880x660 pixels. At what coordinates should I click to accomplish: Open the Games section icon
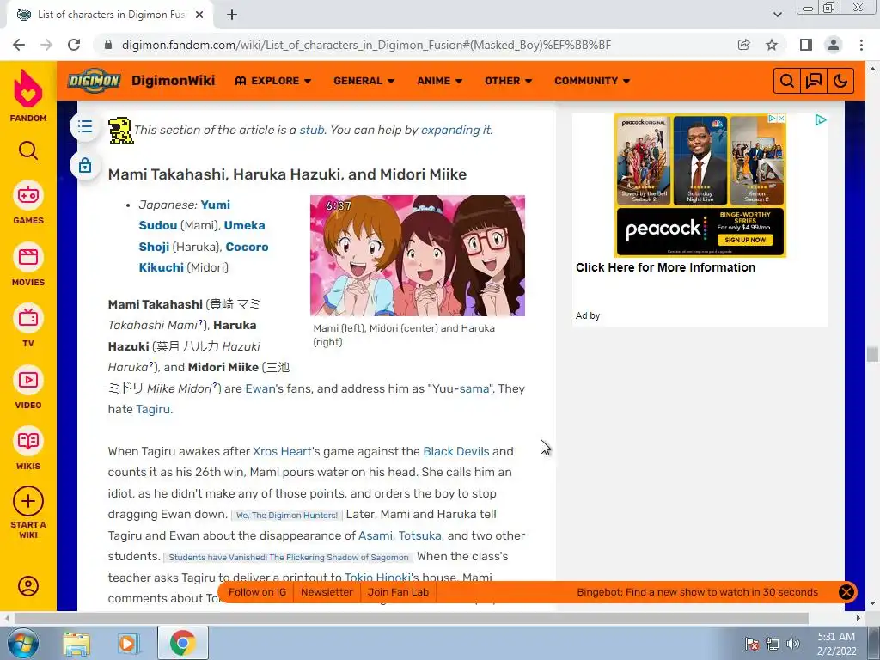[x=28, y=195]
